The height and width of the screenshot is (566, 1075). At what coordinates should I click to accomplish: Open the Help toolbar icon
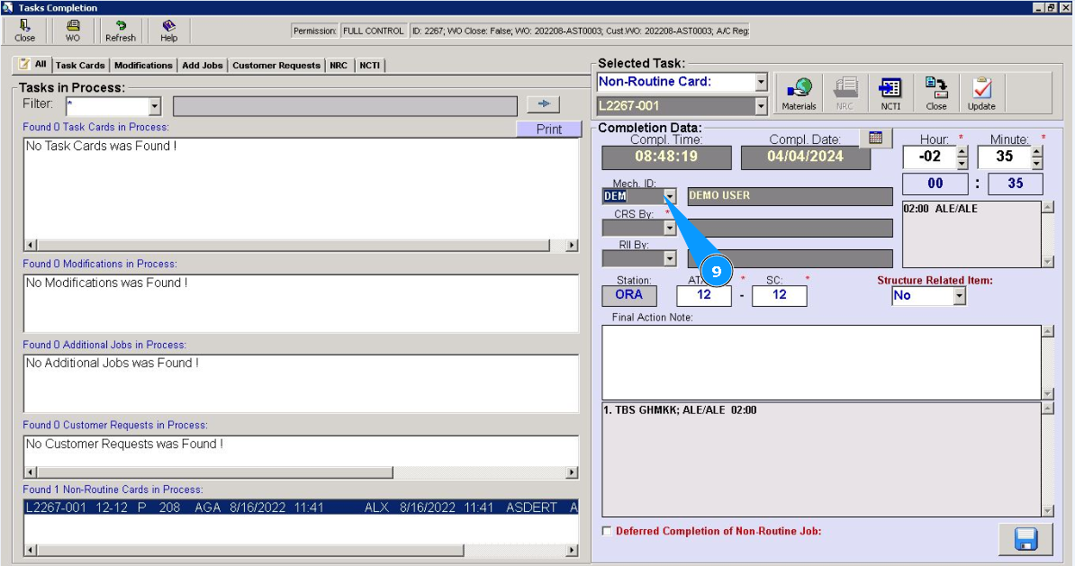point(168,31)
